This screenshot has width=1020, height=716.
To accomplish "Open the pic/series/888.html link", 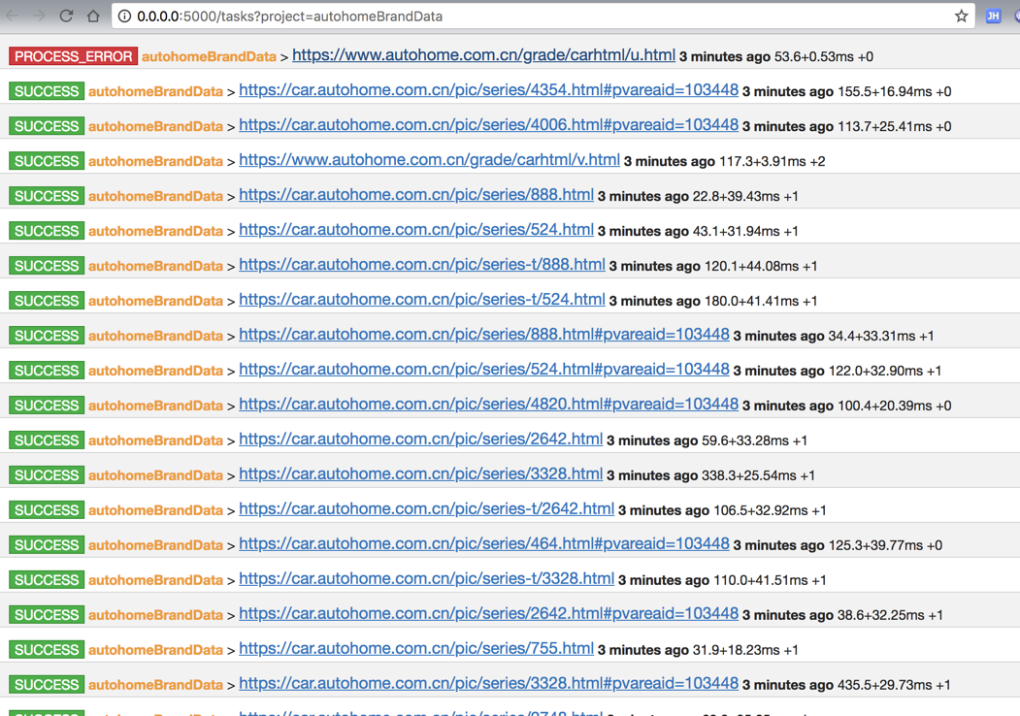I will pyautogui.click(x=416, y=194).
